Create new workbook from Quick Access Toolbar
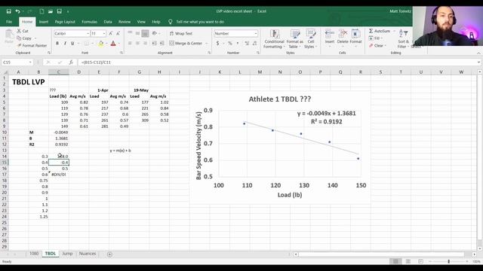Screen dimensions: 483x271 (42, 11)
